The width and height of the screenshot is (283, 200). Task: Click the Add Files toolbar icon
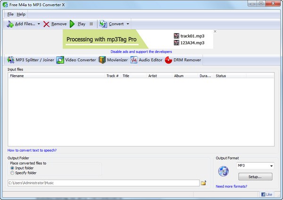coord(10,24)
